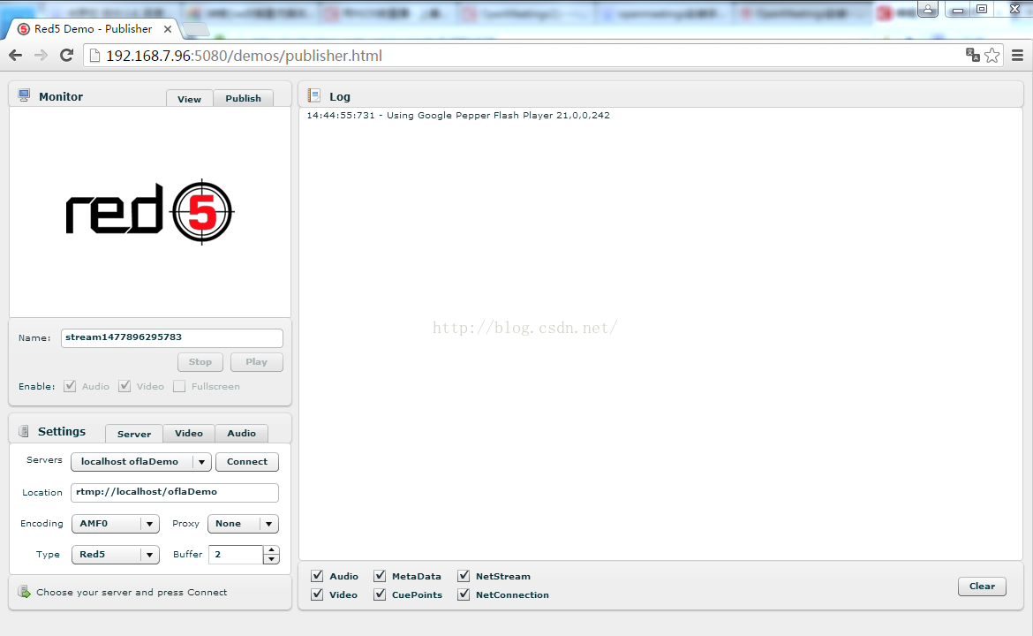Click the Log panel icon
Screen dimensions: 1033x636
click(x=314, y=96)
